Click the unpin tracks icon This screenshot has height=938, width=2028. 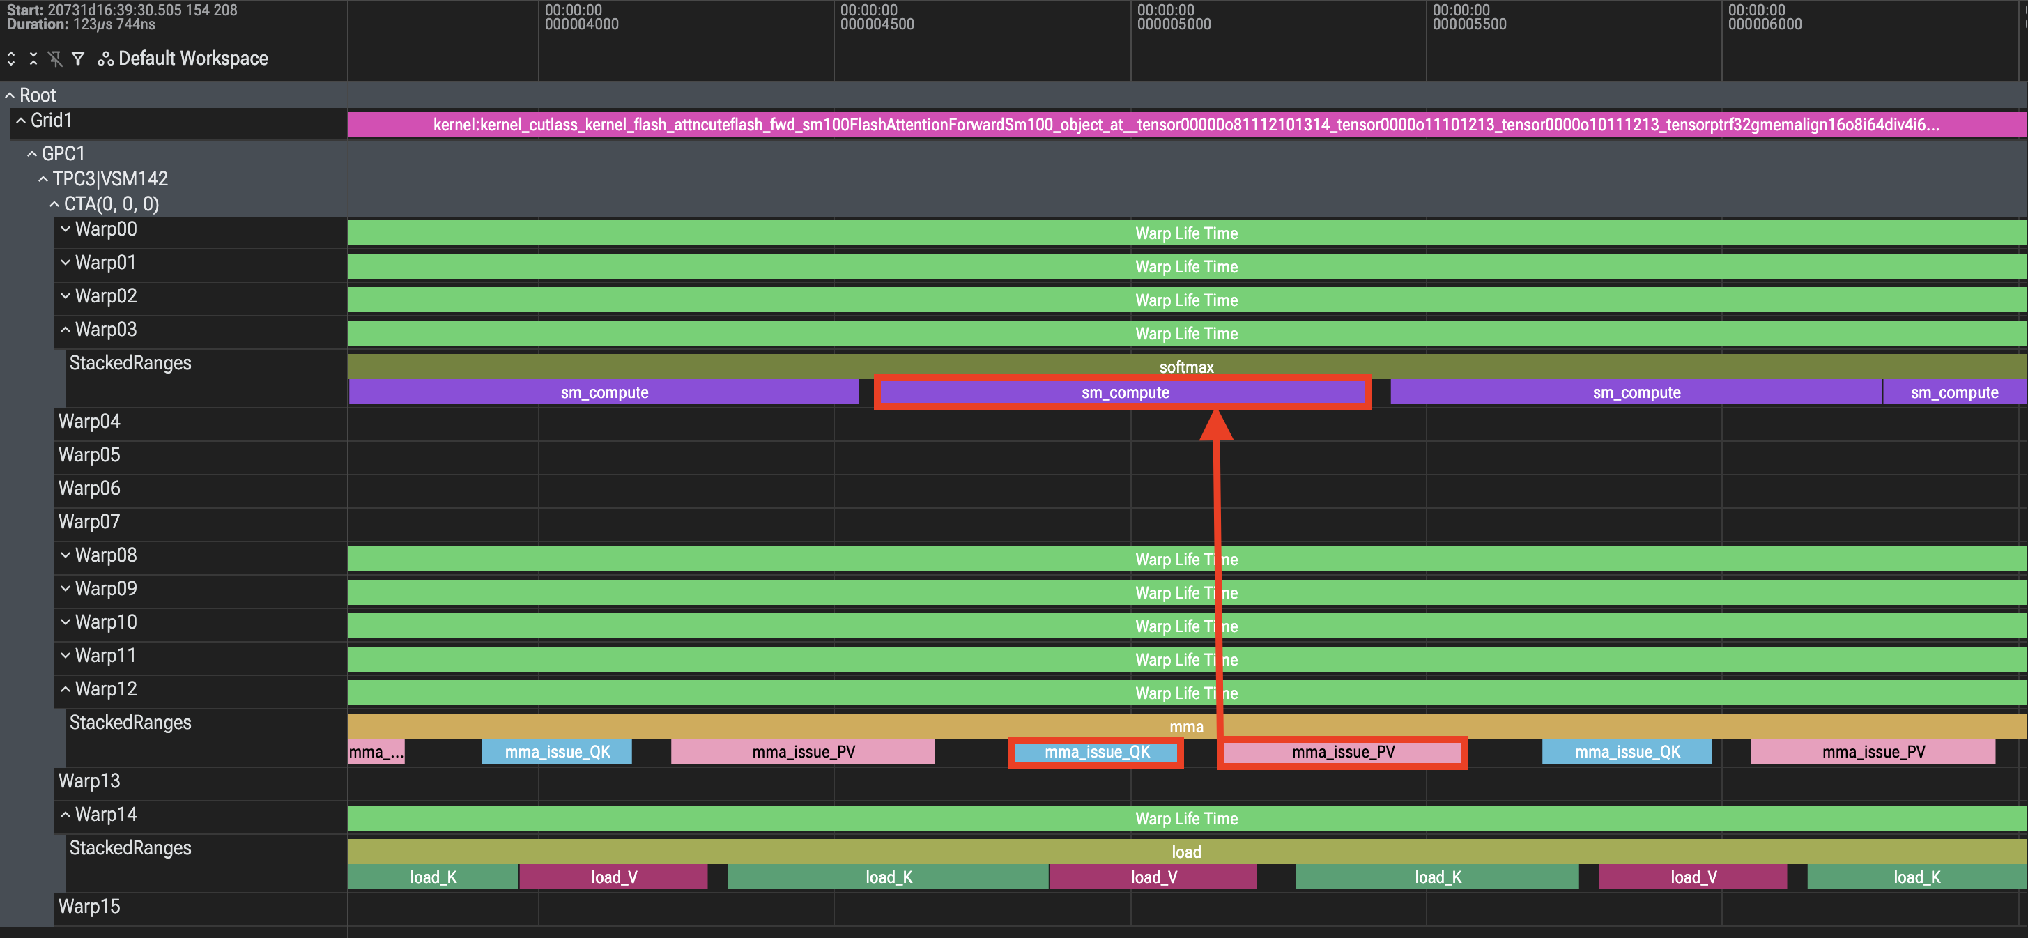tap(55, 59)
